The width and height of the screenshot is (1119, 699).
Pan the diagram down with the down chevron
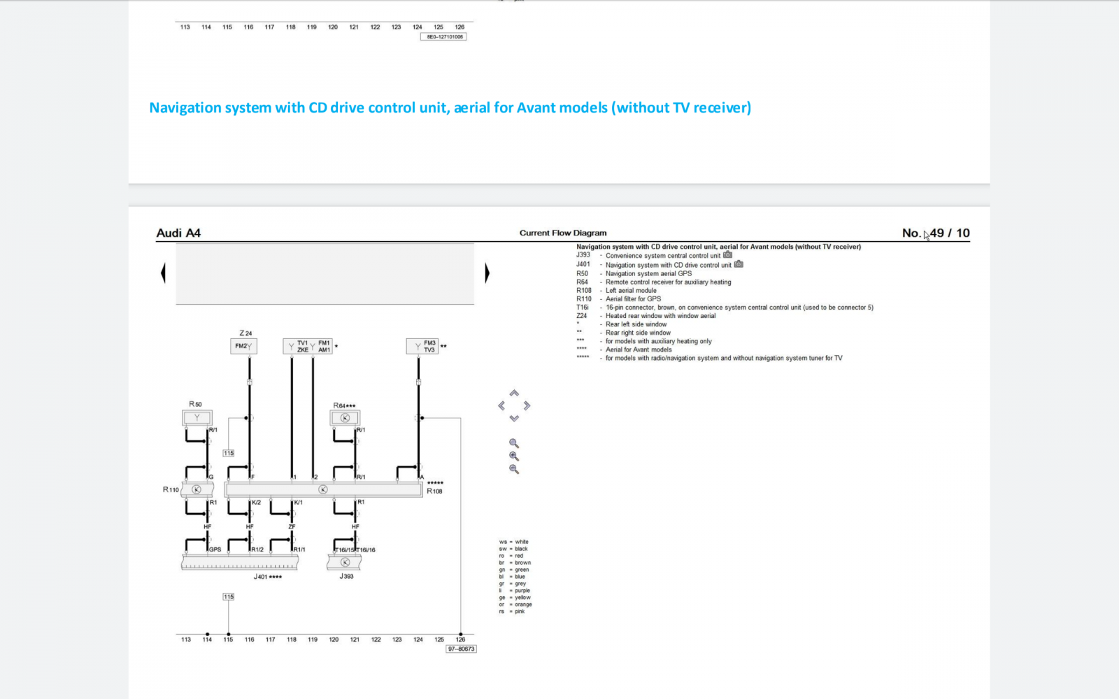point(514,418)
